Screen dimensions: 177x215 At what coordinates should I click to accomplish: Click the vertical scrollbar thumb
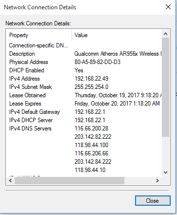point(165,87)
